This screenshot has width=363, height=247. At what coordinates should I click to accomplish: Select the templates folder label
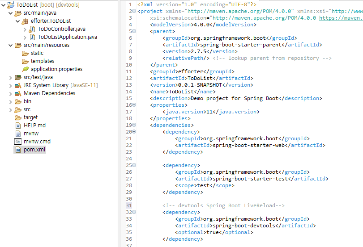[43, 61]
